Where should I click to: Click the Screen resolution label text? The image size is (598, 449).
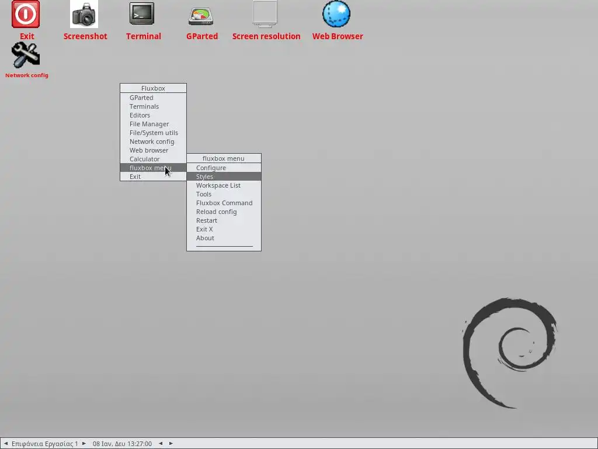tap(266, 36)
